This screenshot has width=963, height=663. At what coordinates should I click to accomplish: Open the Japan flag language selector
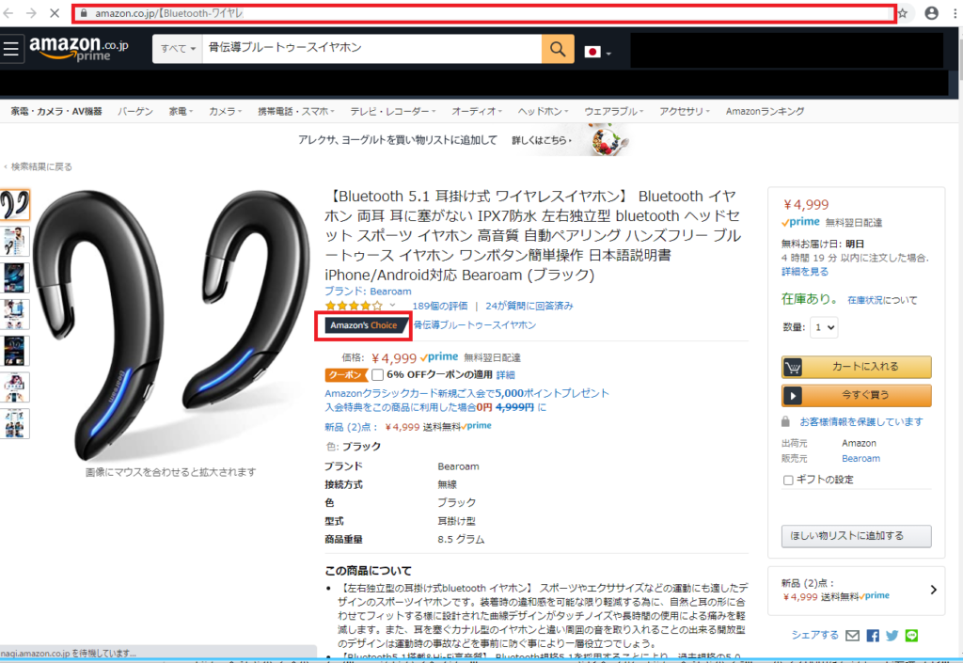[597, 52]
